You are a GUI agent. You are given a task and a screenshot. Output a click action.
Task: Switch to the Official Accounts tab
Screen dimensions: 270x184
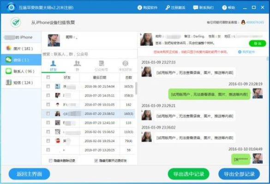tap(102, 66)
